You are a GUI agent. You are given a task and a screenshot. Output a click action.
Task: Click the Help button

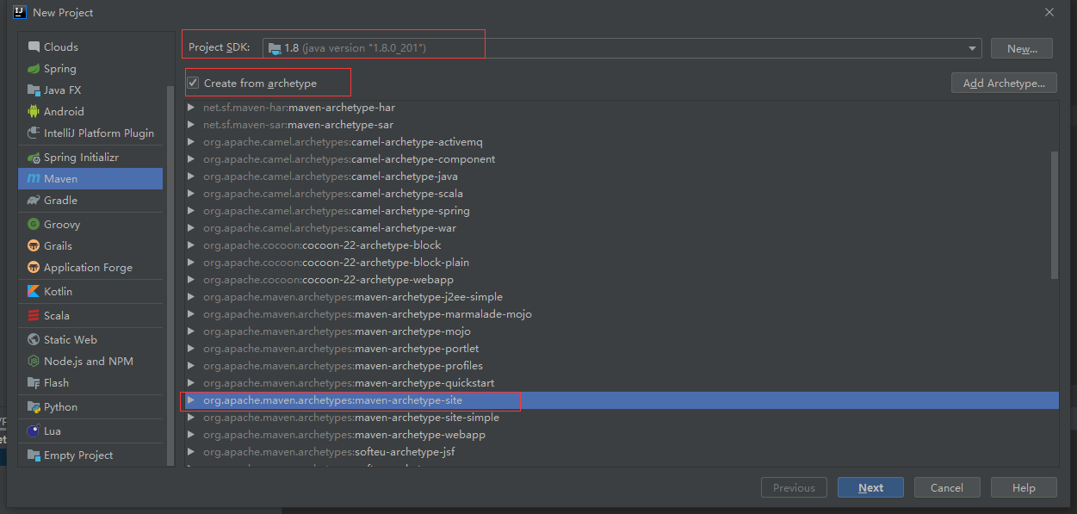tap(1024, 487)
